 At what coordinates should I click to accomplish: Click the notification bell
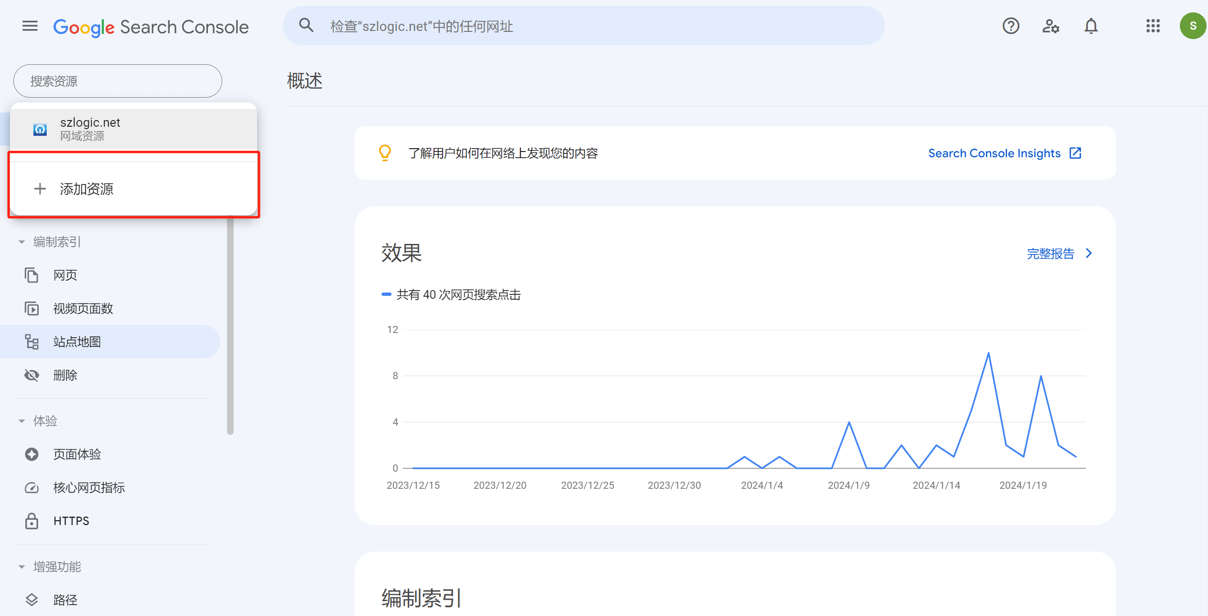coord(1091,26)
